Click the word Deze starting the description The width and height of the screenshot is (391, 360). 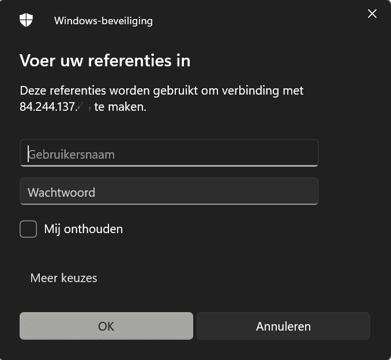click(x=33, y=91)
